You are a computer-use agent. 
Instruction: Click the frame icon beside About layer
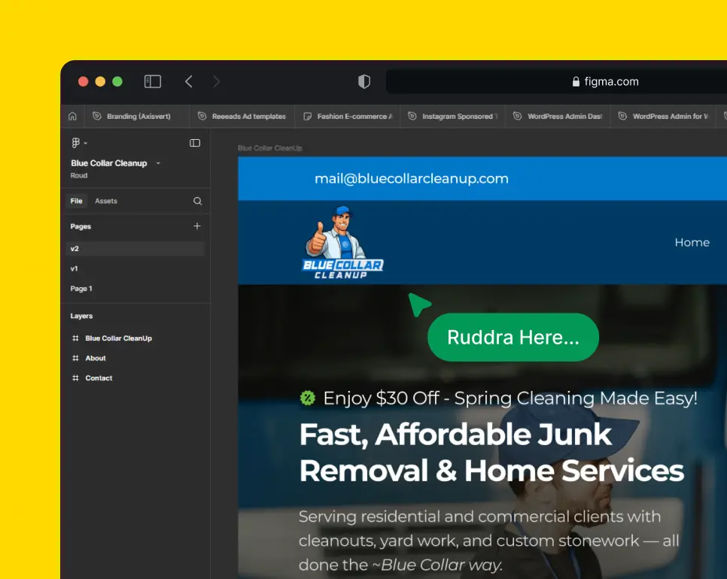click(75, 358)
